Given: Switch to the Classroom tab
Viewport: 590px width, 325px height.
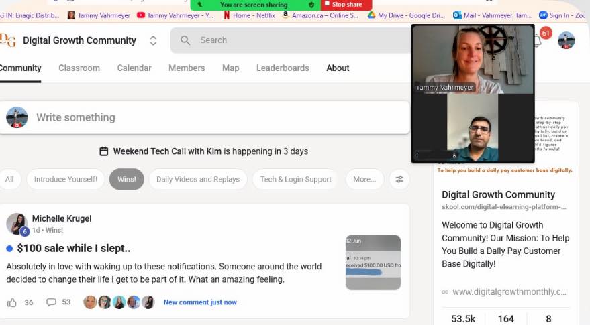Looking at the screenshot, I should click(x=79, y=68).
